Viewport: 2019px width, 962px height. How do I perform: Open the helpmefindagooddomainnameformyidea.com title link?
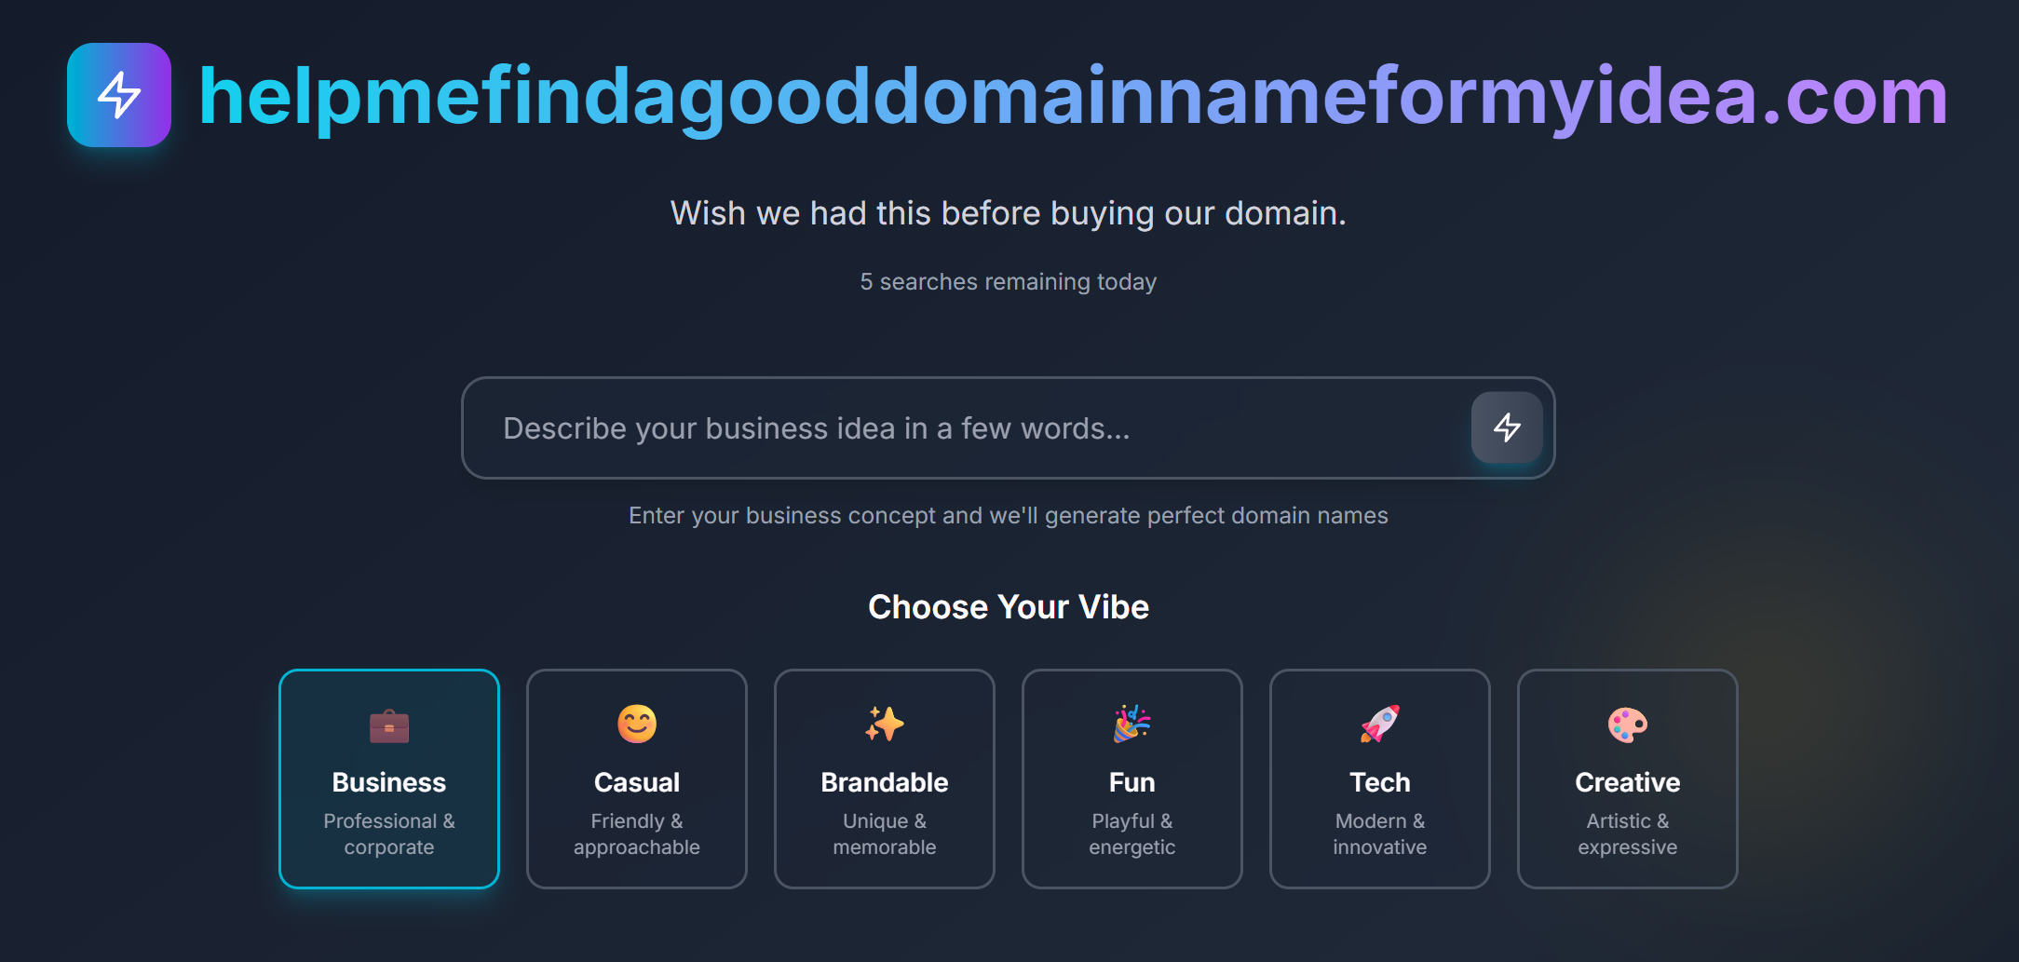coord(1073,96)
